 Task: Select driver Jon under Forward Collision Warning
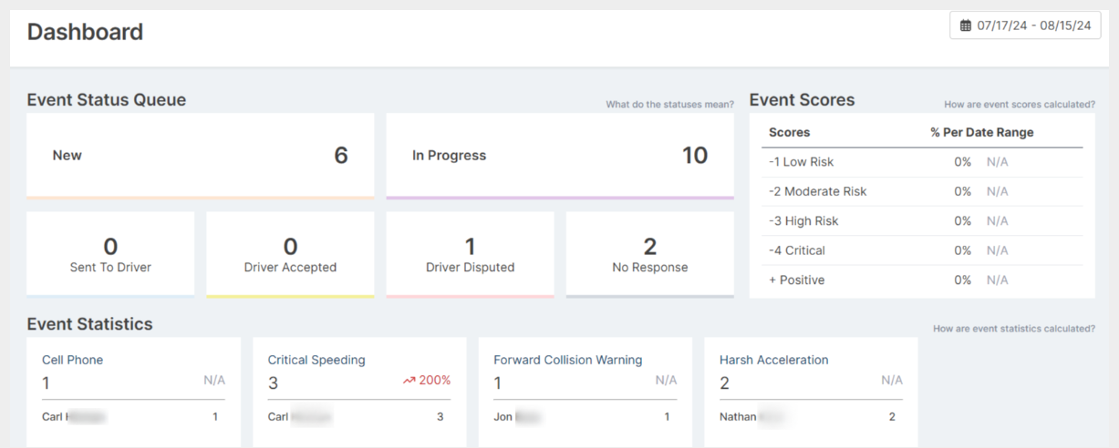point(517,417)
